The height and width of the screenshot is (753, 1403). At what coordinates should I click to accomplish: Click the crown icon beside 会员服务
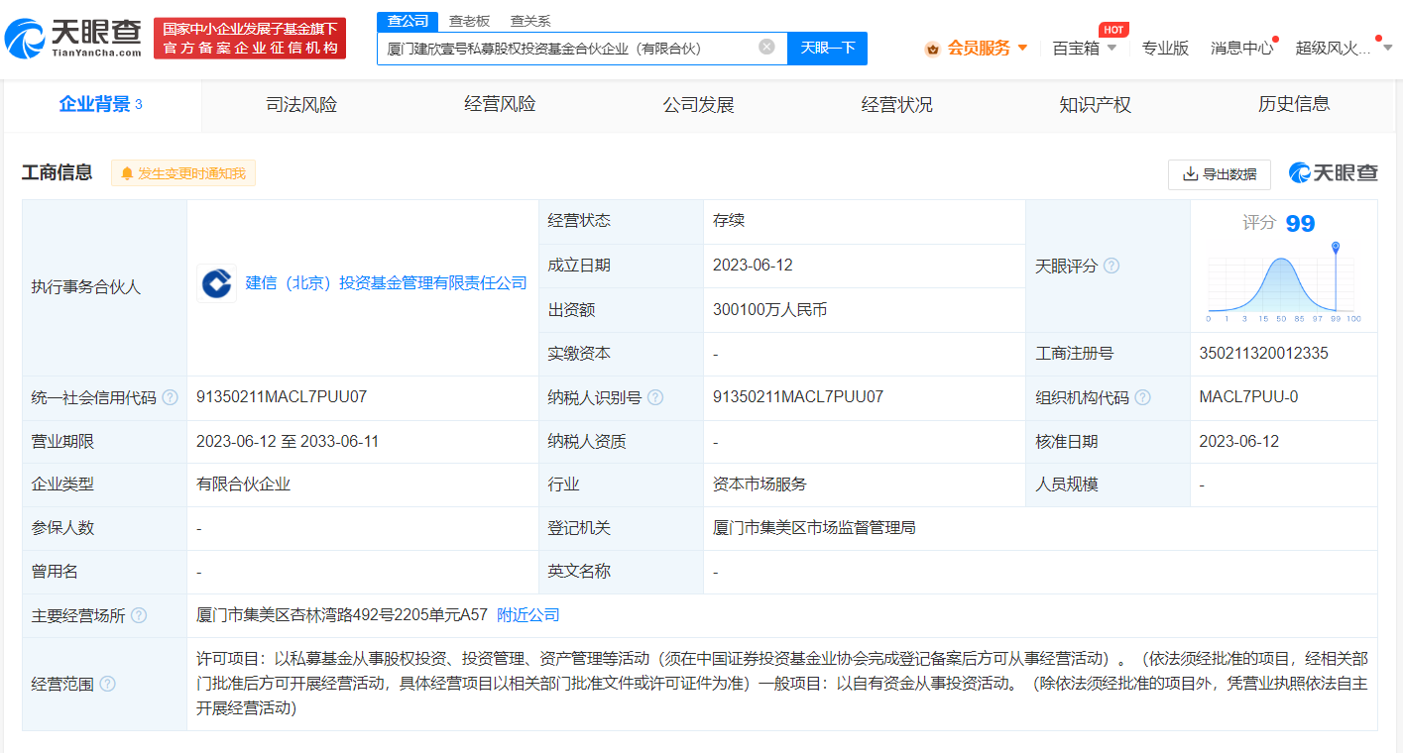pyautogui.click(x=932, y=48)
